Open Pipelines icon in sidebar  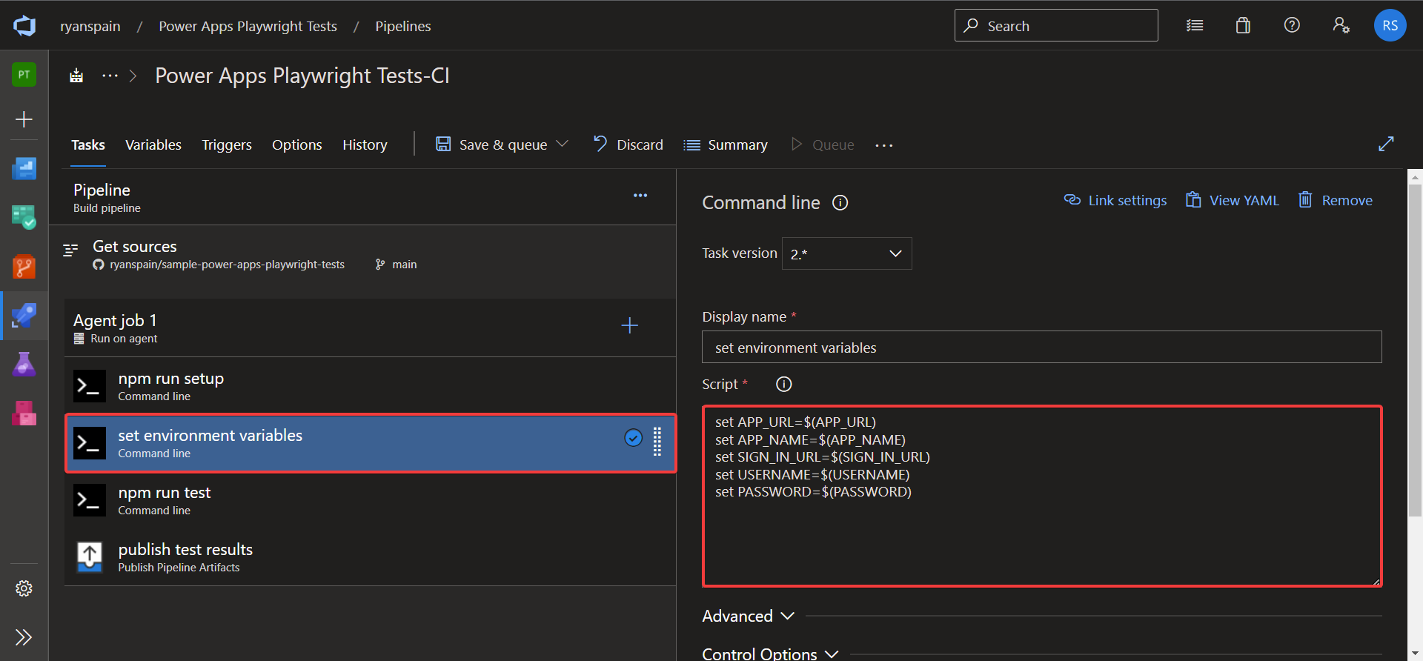[24, 315]
